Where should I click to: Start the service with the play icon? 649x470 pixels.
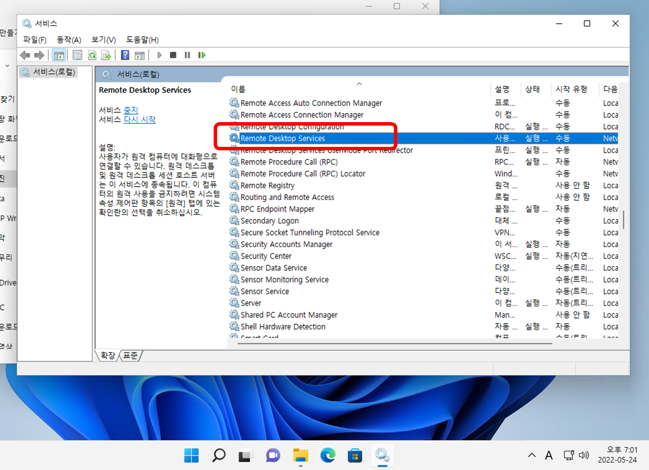click(160, 55)
